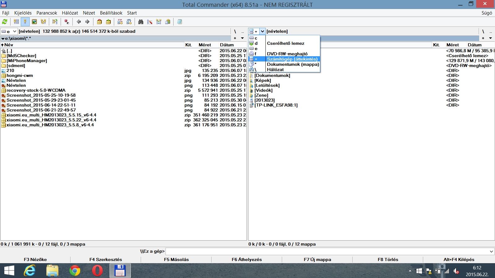Select drive c in the drive list
The height and width of the screenshot is (278, 495).
[284, 38]
